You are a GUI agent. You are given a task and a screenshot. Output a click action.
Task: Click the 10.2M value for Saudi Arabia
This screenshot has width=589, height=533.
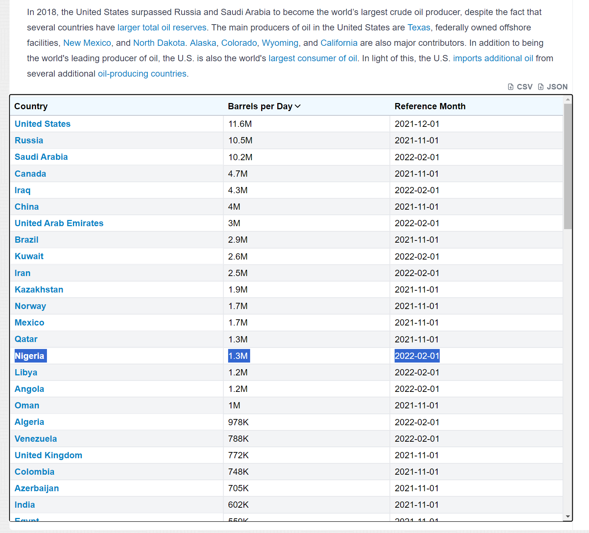coord(240,157)
